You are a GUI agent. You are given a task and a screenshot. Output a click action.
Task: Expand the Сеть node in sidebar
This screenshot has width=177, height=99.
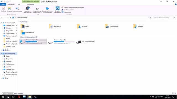[x=1, y=78]
